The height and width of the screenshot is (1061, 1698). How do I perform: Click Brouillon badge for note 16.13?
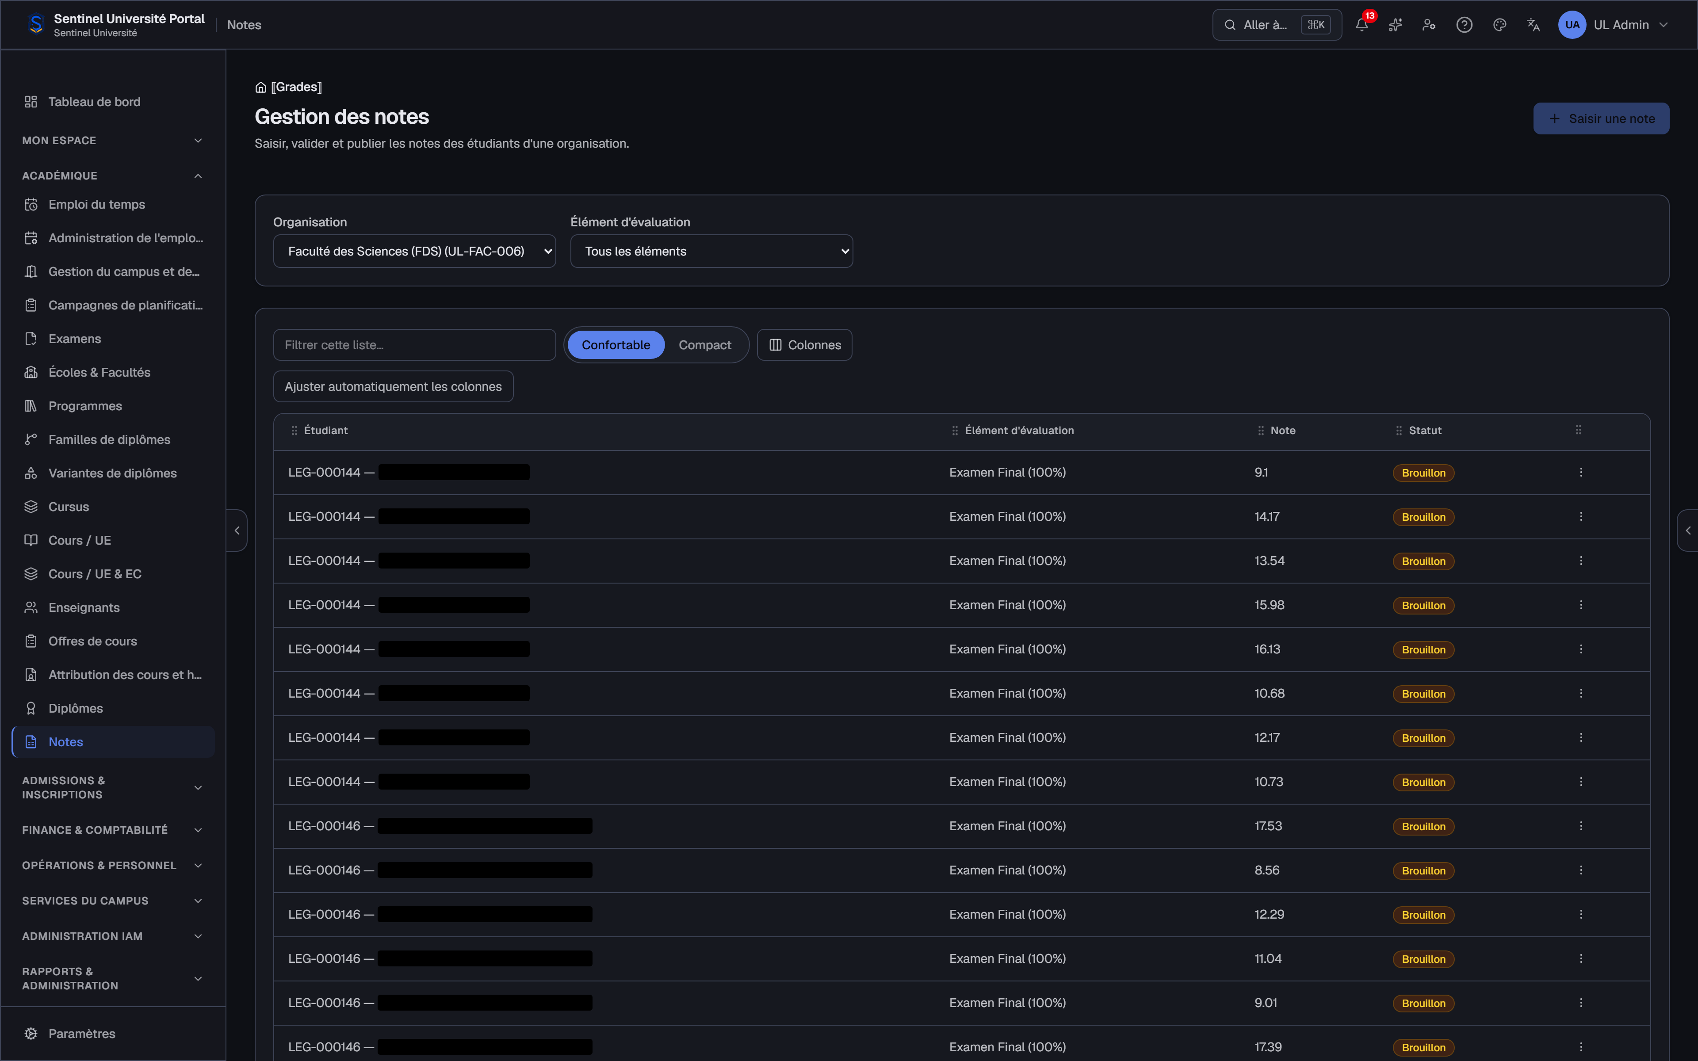coord(1424,650)
